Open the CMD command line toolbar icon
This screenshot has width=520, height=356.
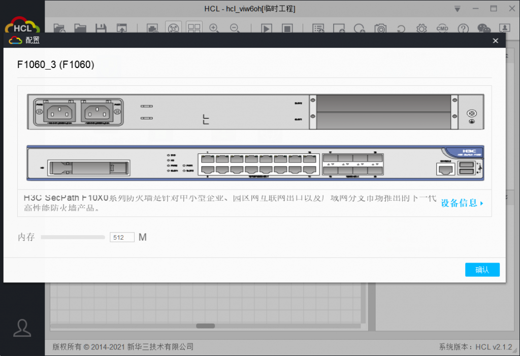coord(442,28)
